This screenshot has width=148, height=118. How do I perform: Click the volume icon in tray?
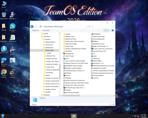coord(138,116)
